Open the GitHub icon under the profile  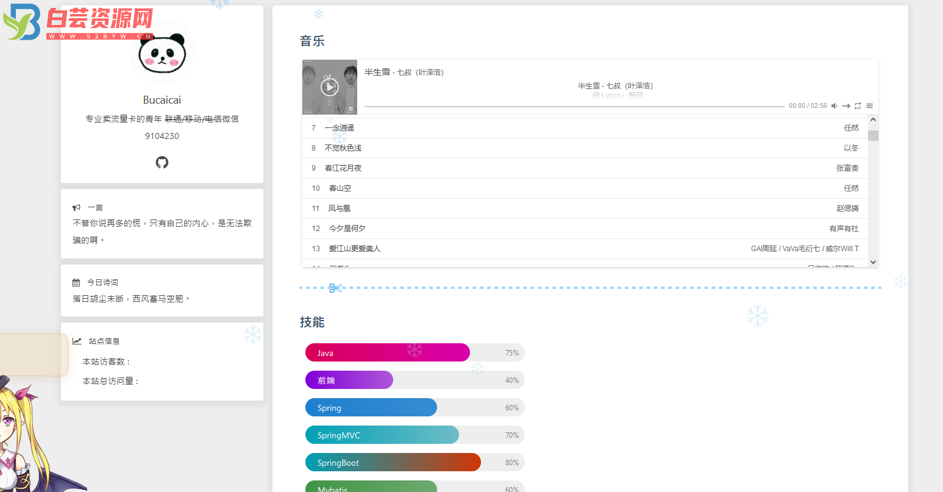(162, 162)
